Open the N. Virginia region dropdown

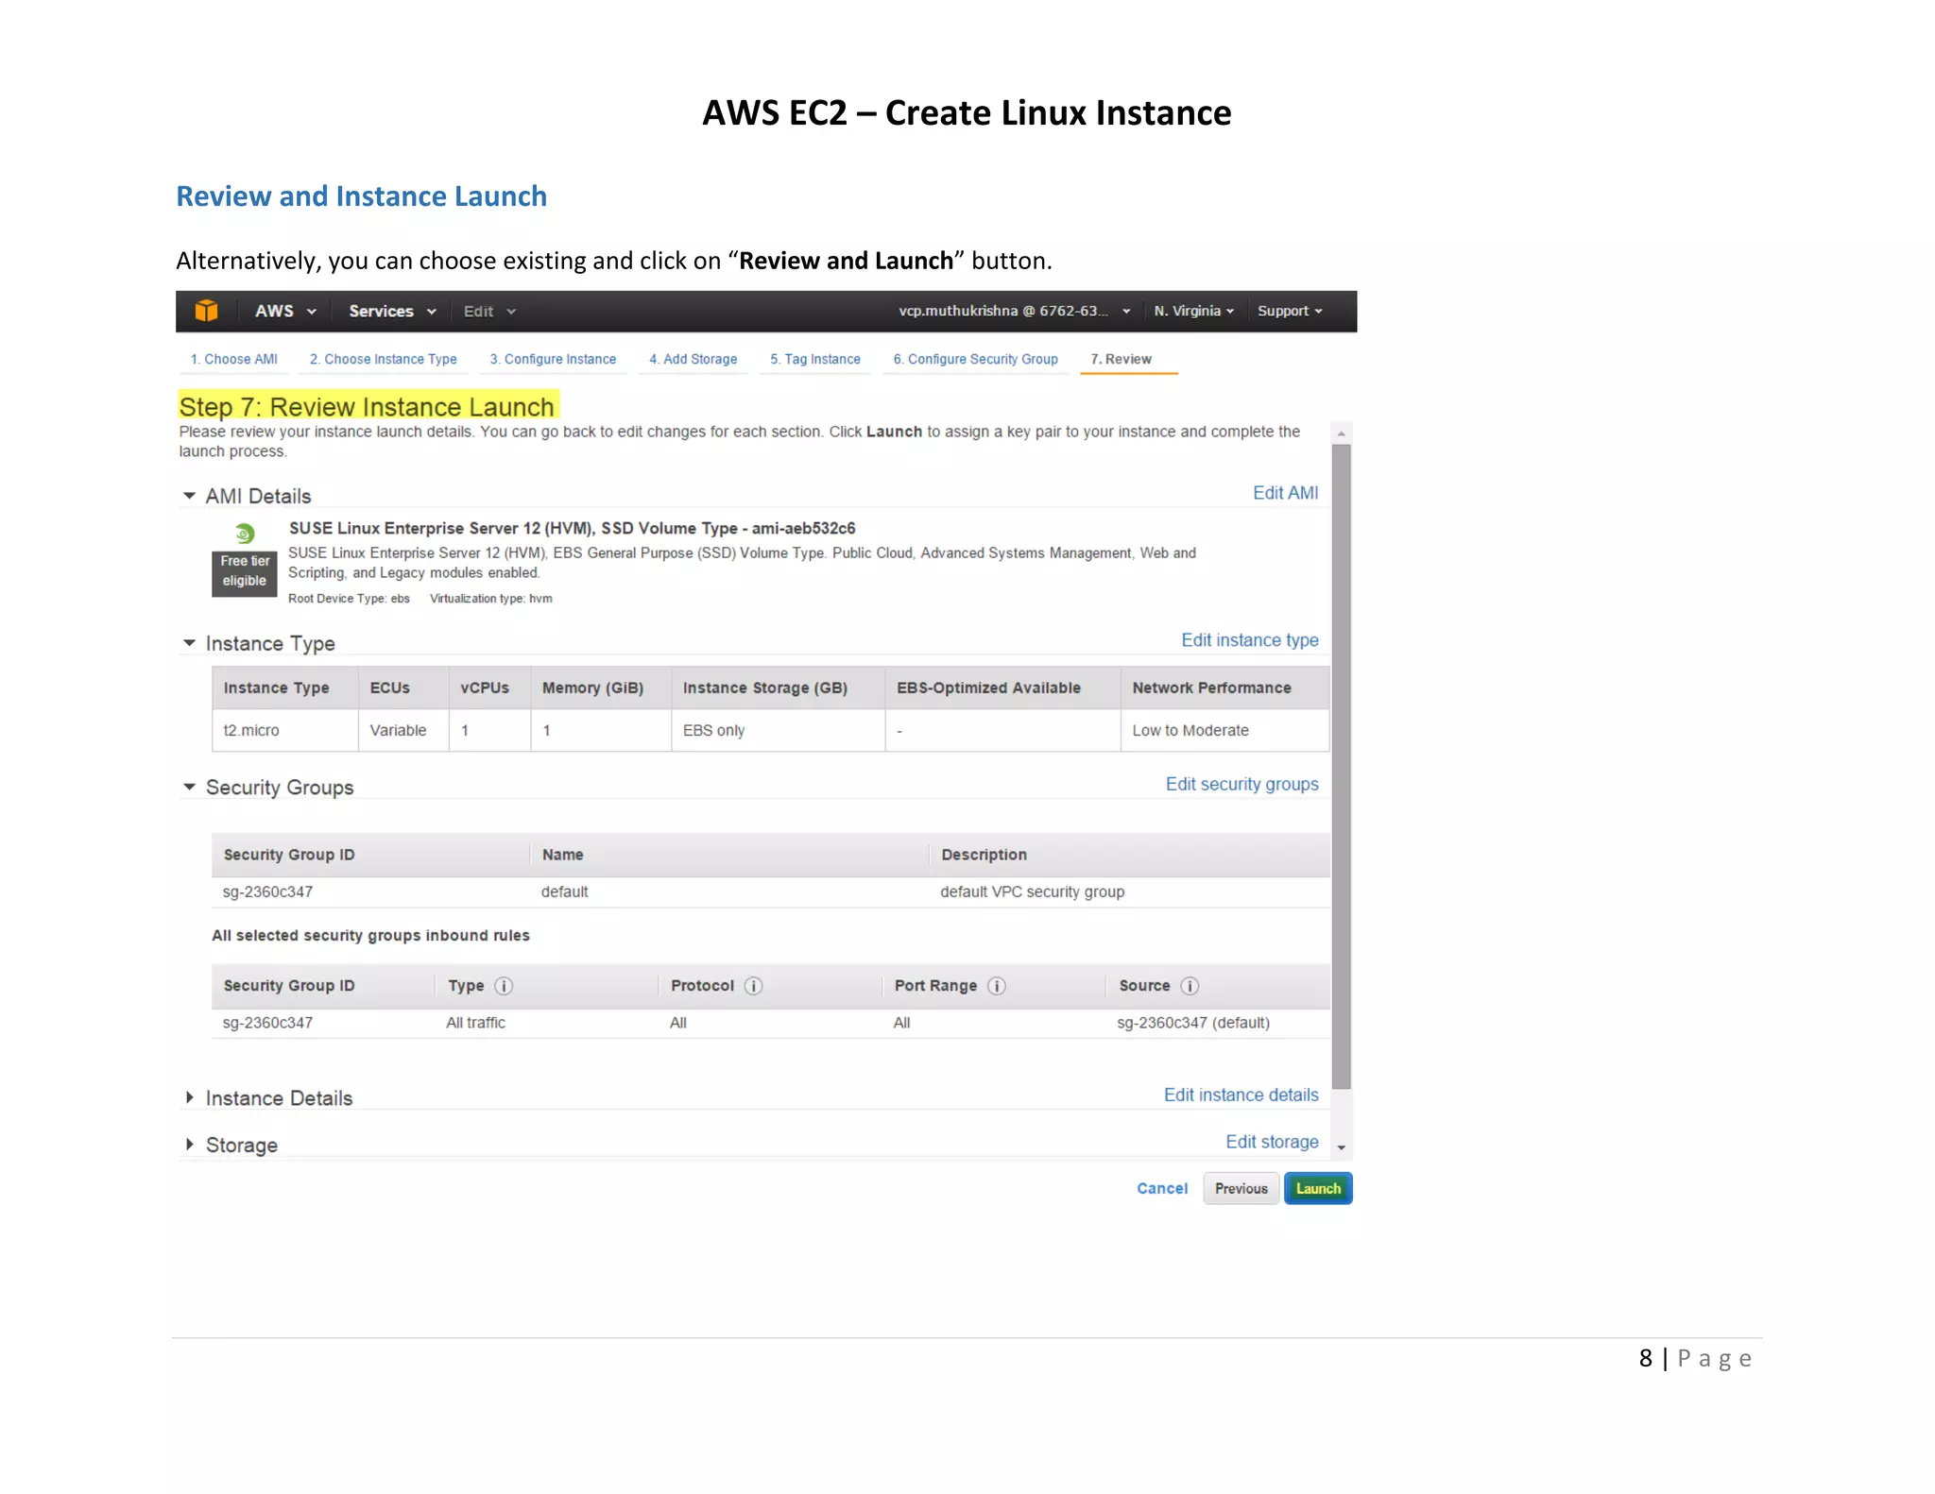1193,311
